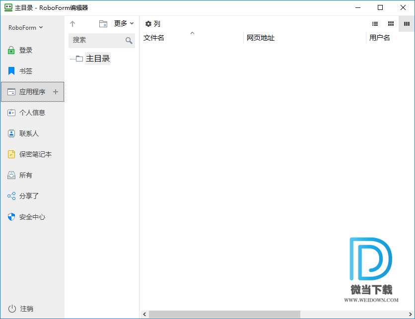
Task: Create a new folder icon
Action: point(103,24)
